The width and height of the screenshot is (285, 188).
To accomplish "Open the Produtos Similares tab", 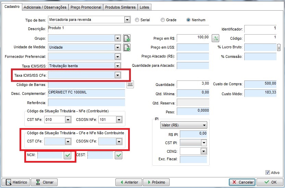I will pyautogui.click(x=120, y=7).
